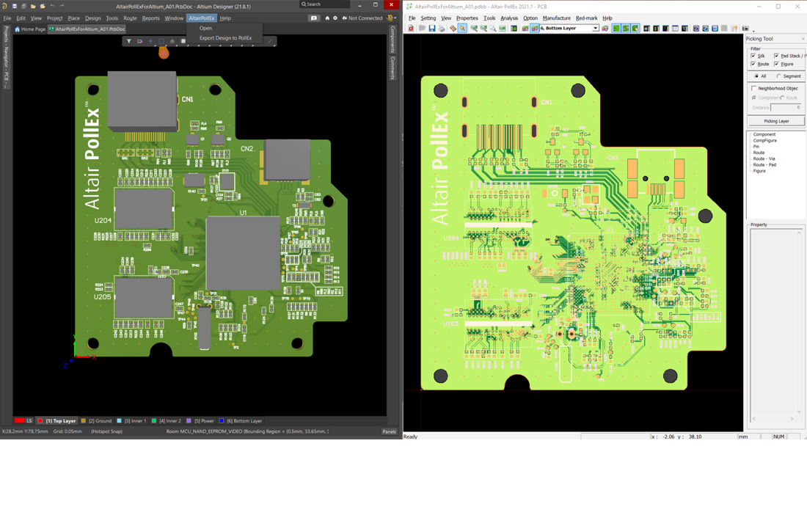Toggle the third green board view icon
Image resolution: width=807 pixels, height=515 pixels.
[x=635, y=29]
